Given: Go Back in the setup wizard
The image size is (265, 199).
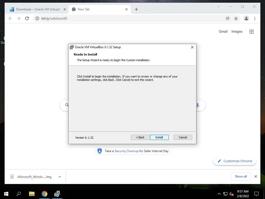Looking at the screenshot, I should coord(140,137).
